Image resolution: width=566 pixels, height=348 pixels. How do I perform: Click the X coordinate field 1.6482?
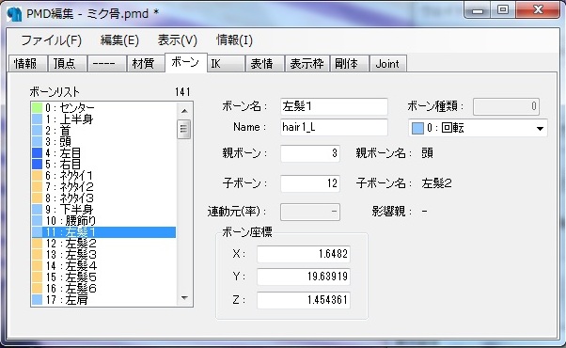tap(304, 254)
